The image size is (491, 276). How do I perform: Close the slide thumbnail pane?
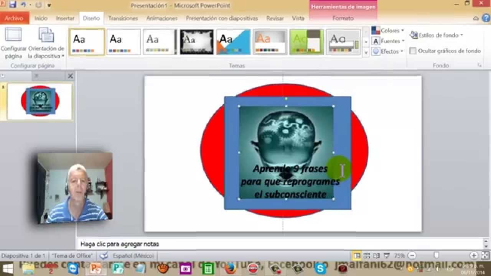[x=70, y=76]
